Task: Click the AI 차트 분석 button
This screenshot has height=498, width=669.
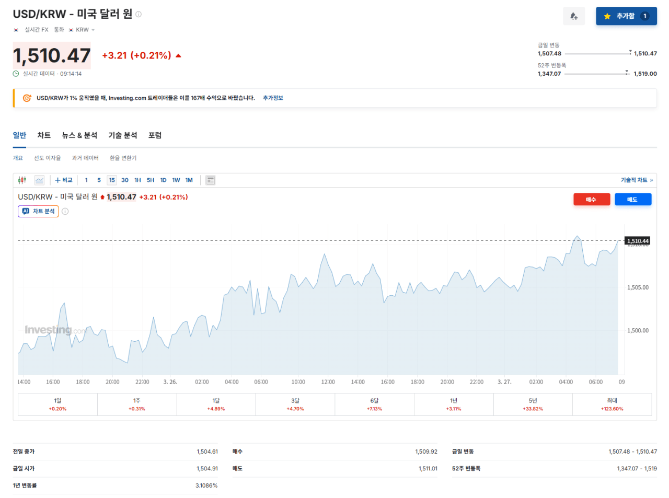Action: click(x=38, y=211)
